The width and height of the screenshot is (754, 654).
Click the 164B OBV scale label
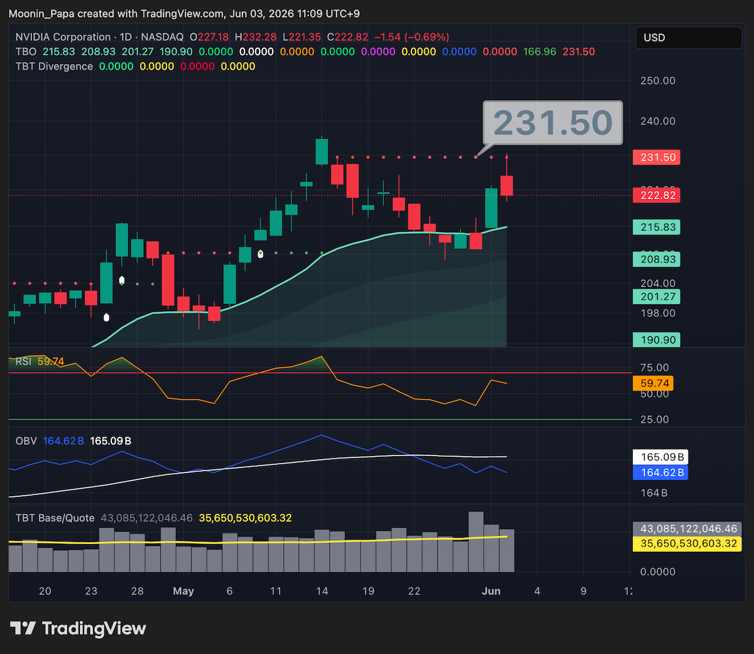tap(654, 493)
